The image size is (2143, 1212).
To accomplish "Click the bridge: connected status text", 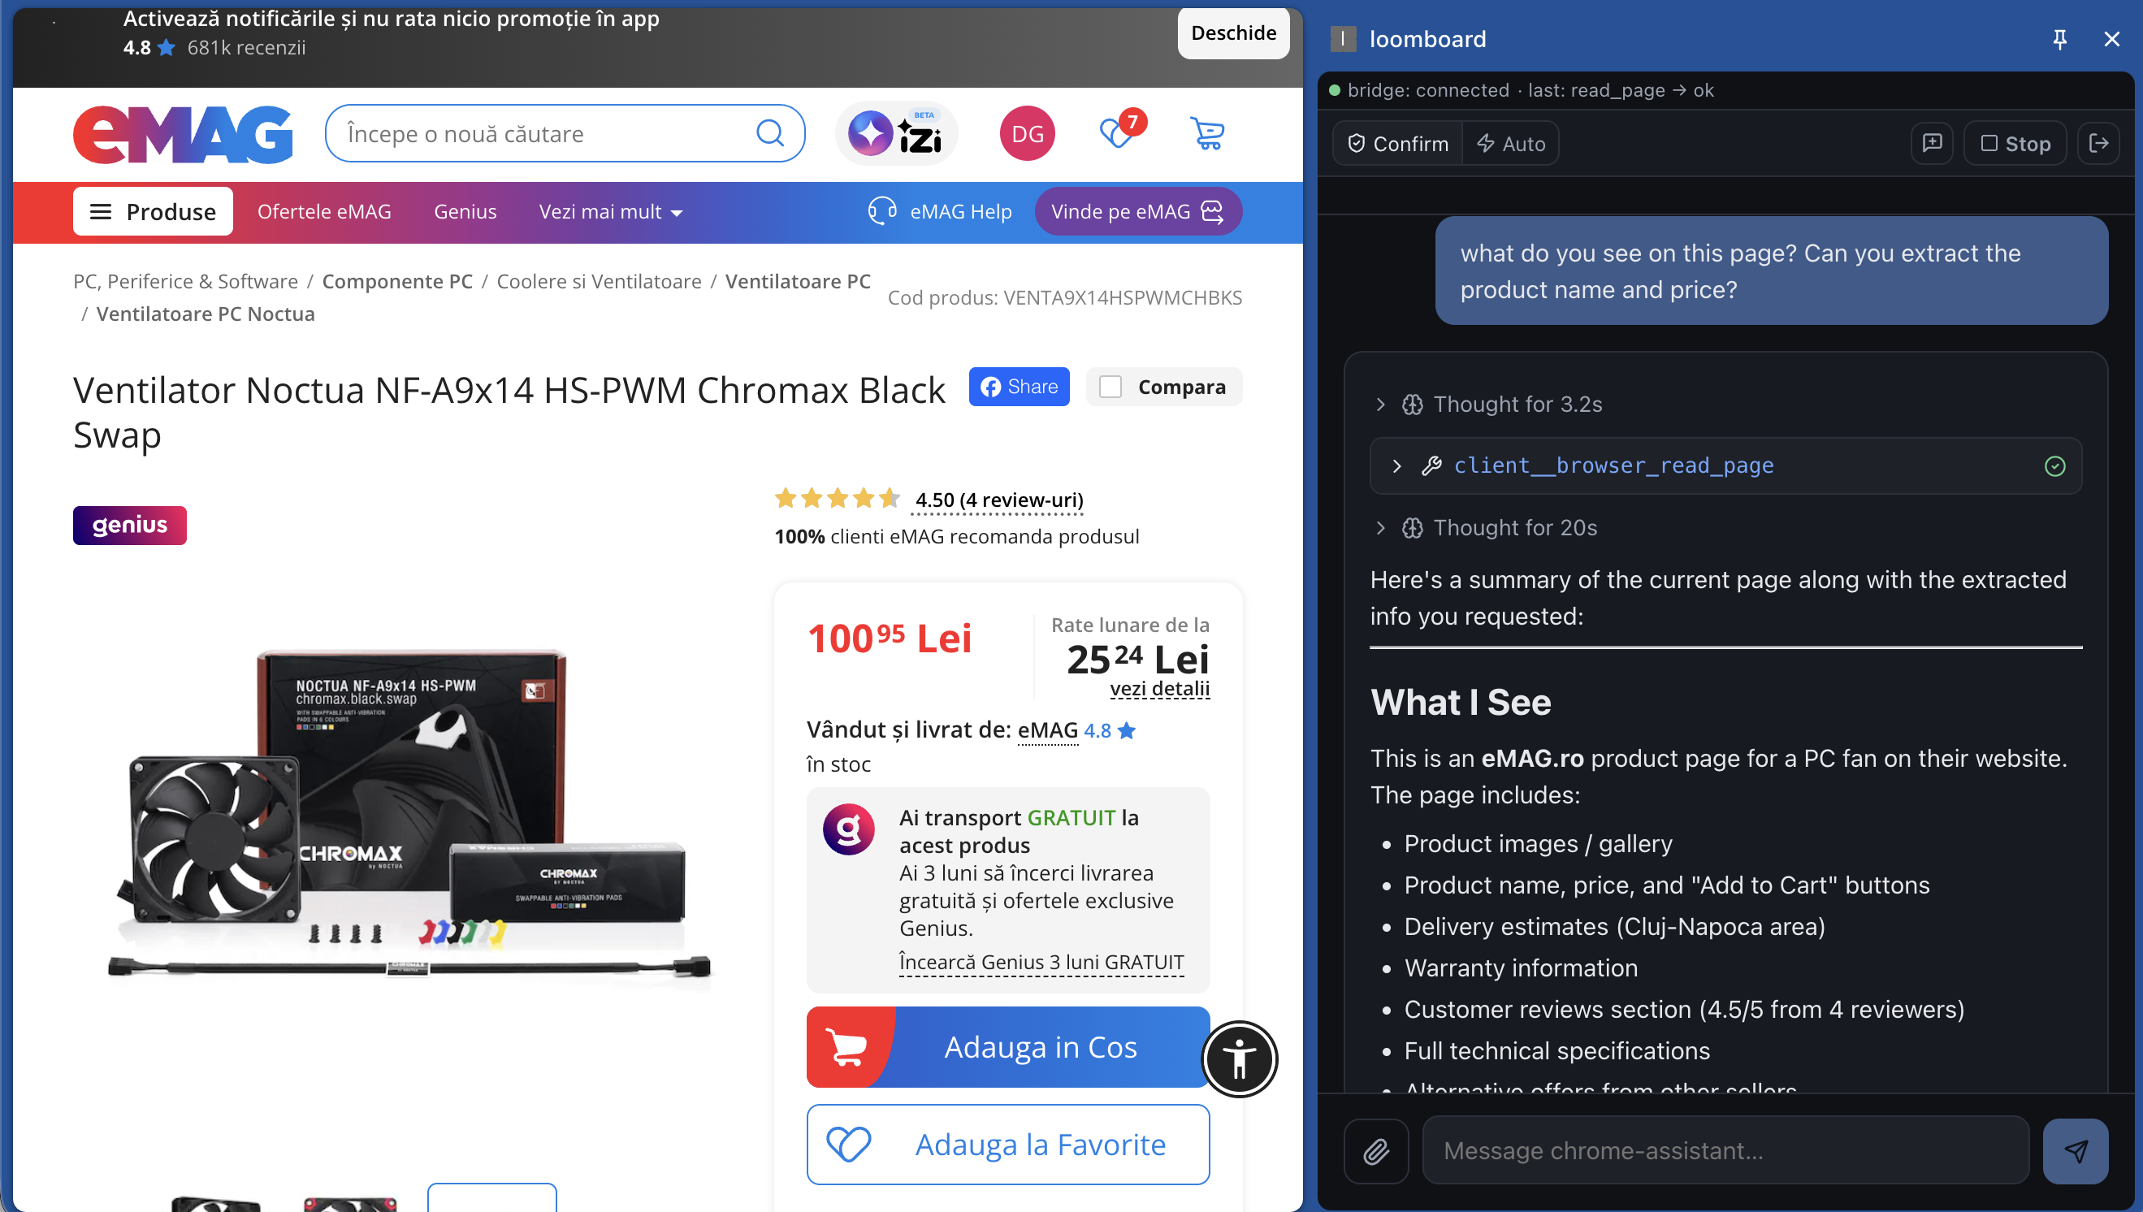I will point(1428,90).
